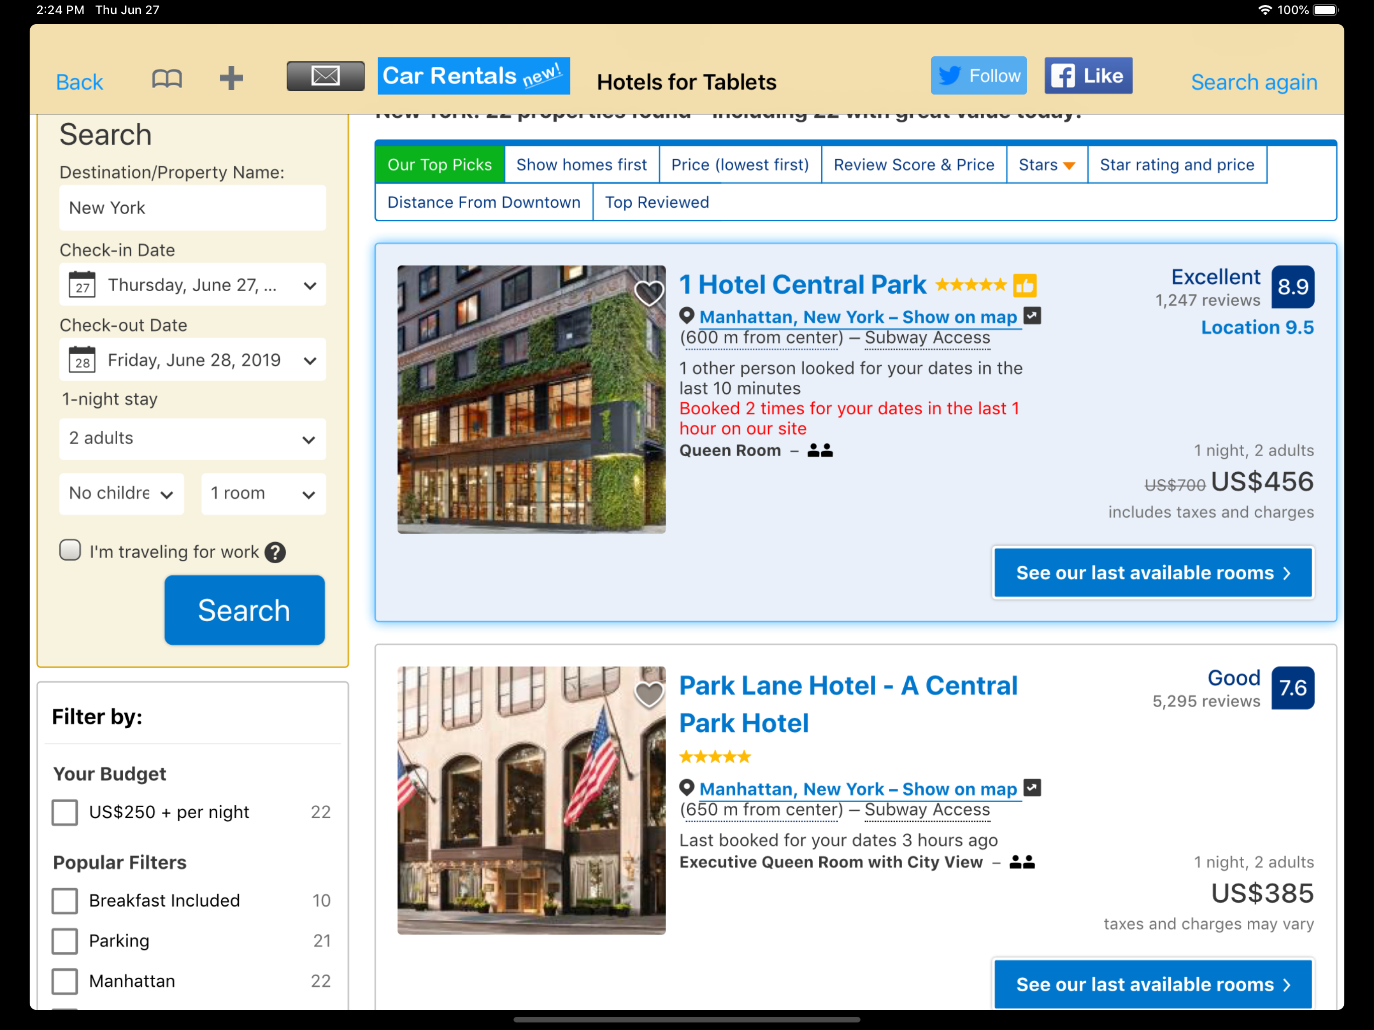
Task: Check Breakfast Included filter
Action: coord(64,901)
